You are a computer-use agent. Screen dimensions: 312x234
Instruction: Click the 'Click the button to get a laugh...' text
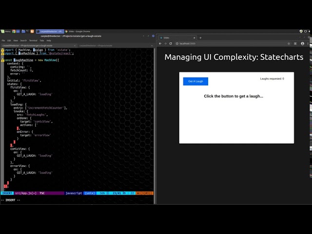click(234, 97)
